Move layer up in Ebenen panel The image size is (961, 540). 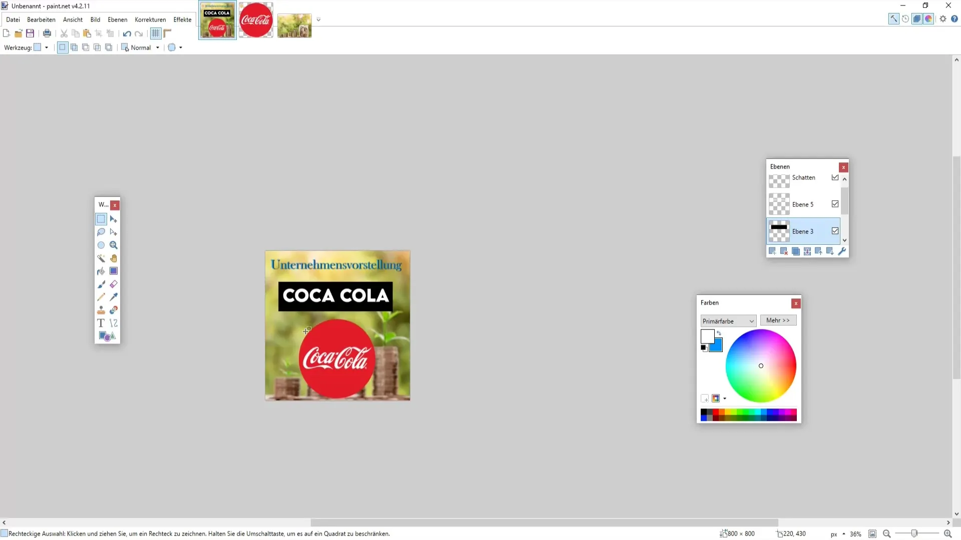tap(818, 251)
